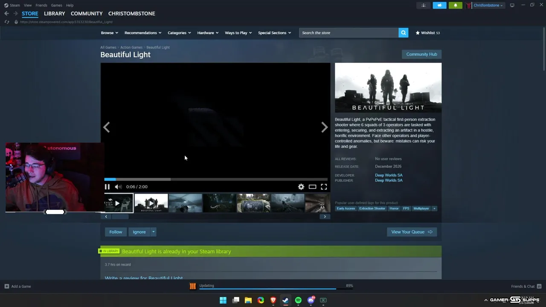This screenshot has width=546, height=307.
Task: Open announcements megaphone button
Action: click(439, 5)
